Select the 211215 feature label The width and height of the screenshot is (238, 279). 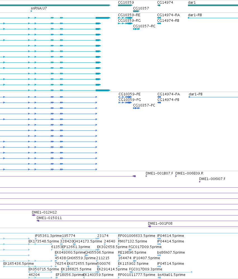coord(103,258)
